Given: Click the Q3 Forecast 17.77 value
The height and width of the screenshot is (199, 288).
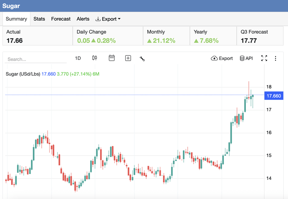Looking at the screenshot, I should click(249, 41).
